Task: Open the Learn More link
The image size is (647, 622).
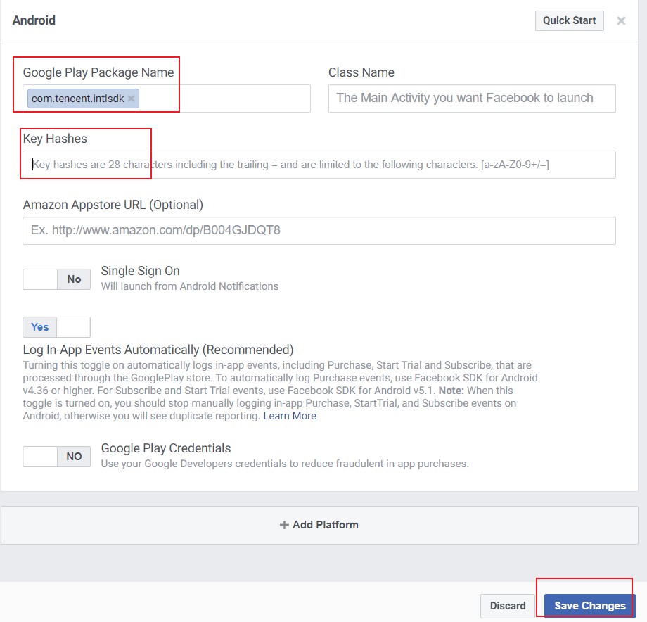Action: 290,415
